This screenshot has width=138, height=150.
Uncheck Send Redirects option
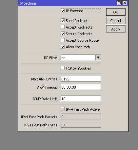pyautogui.click(x=63, y=20)
